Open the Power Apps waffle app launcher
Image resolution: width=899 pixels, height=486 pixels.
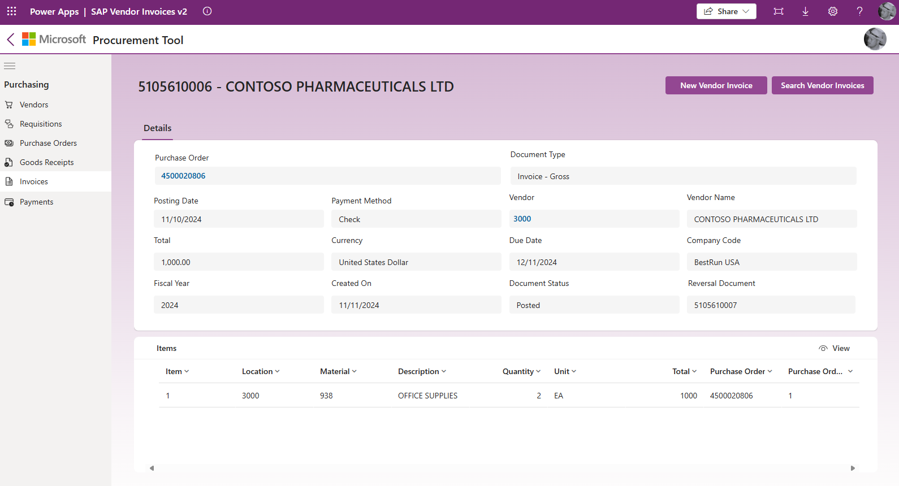click(11, 11)
